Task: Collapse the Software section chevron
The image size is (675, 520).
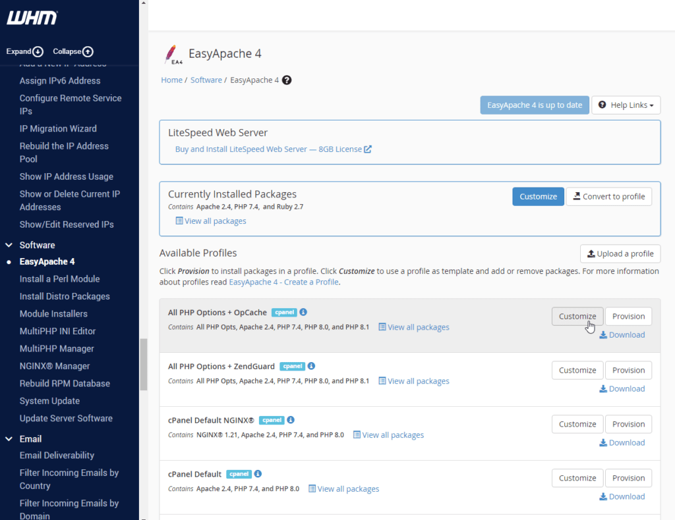Action: (9, 246)
